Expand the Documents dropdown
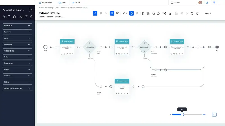Viewport: 225px width, 126px height. click(17, 63)
